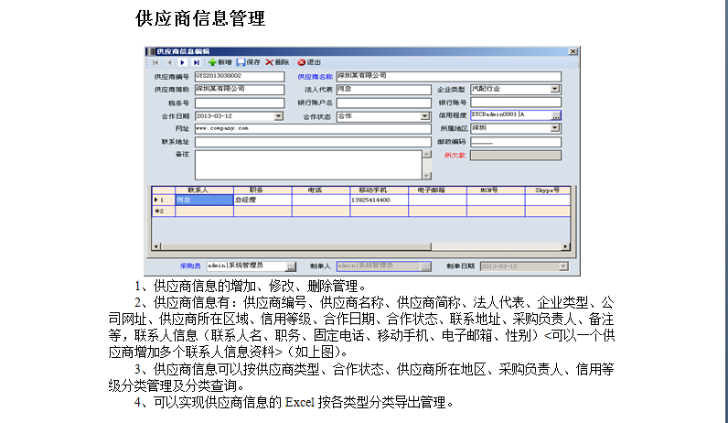
Task: Click the 信用程度 browse ellipsis button
Action: [x=556, y=116]
